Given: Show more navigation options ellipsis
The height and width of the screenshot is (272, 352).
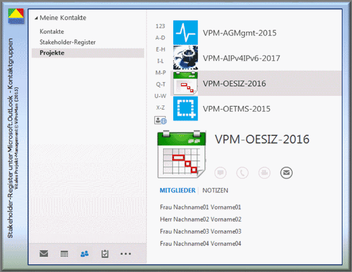Looking at the screenshot, I should [126, 254].
